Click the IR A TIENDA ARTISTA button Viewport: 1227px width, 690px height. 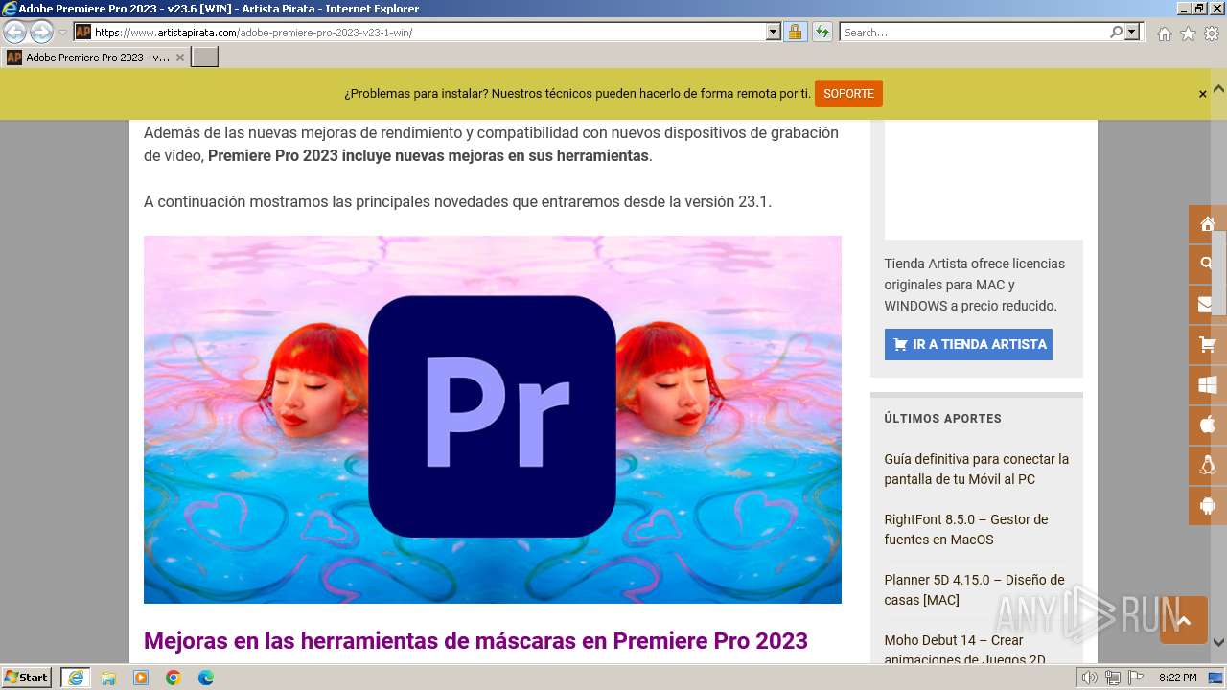coord(968,344)
